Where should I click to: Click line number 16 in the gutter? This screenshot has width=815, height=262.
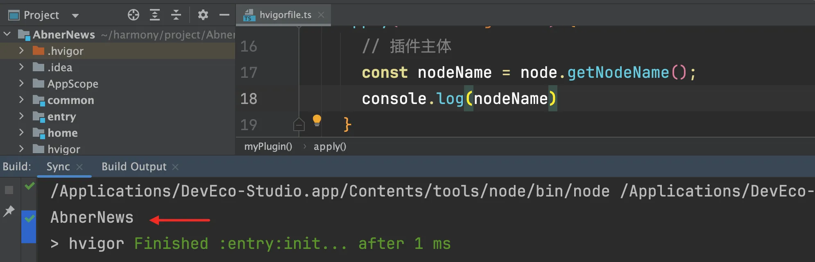tap(249, 46)
